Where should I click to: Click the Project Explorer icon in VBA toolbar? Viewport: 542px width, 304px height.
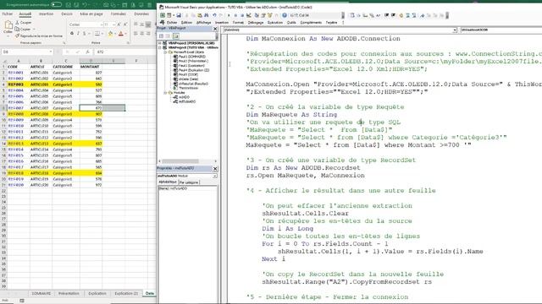click(x=257, y=15)
